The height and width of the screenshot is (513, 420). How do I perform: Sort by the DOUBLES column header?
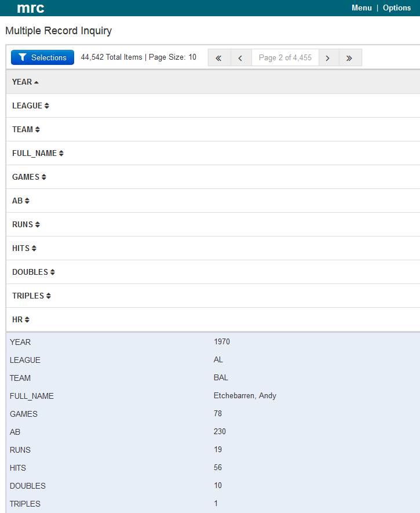[34, 272]
